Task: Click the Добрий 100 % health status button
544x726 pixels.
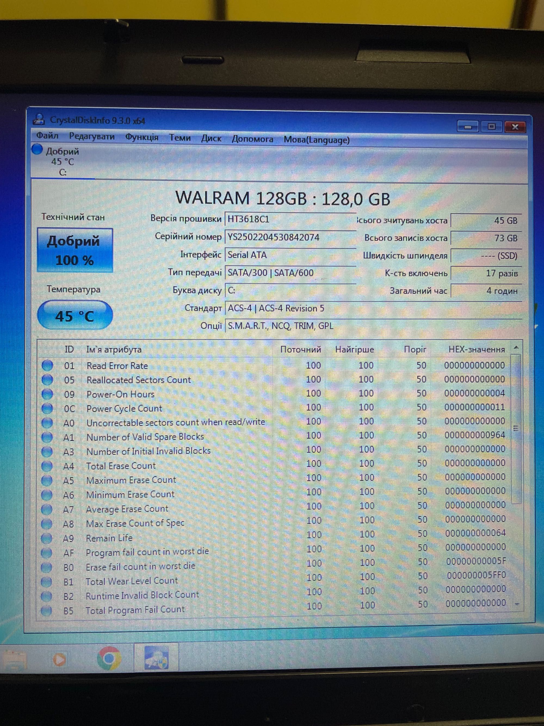Action: [x=75, y=250]
